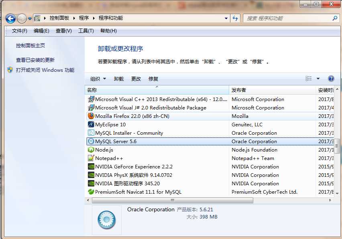The height and width of the screenshot is (239, 342).
Task: Click the Mozilla Firefox icon
Action: pyautogui.click(x=91, y=116)
